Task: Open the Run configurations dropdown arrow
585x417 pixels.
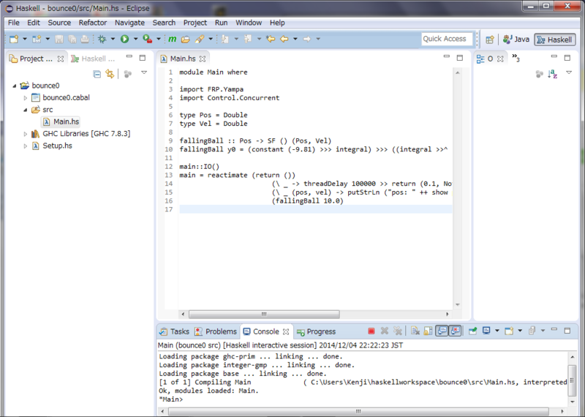Action: [x=135, y=39]
